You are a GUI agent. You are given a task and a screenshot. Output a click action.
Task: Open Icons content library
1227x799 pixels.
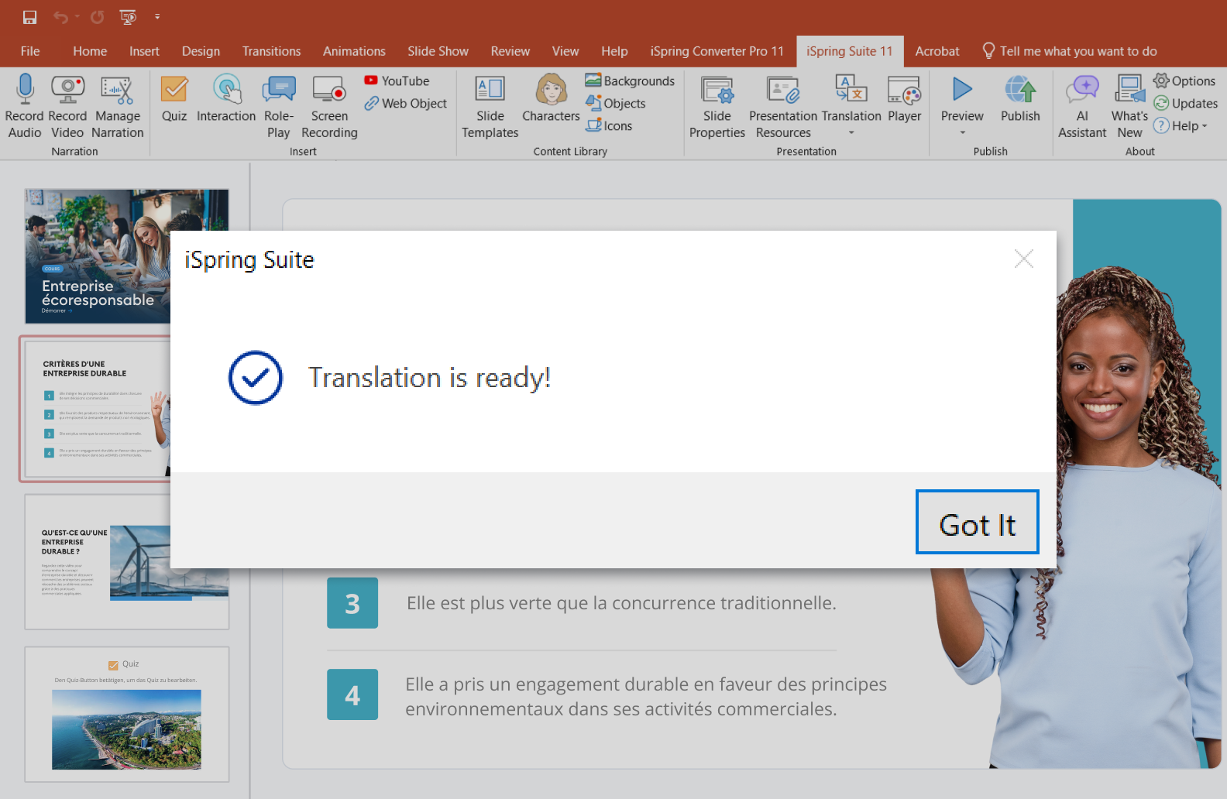pyautogui.click(x=609, y=125)
